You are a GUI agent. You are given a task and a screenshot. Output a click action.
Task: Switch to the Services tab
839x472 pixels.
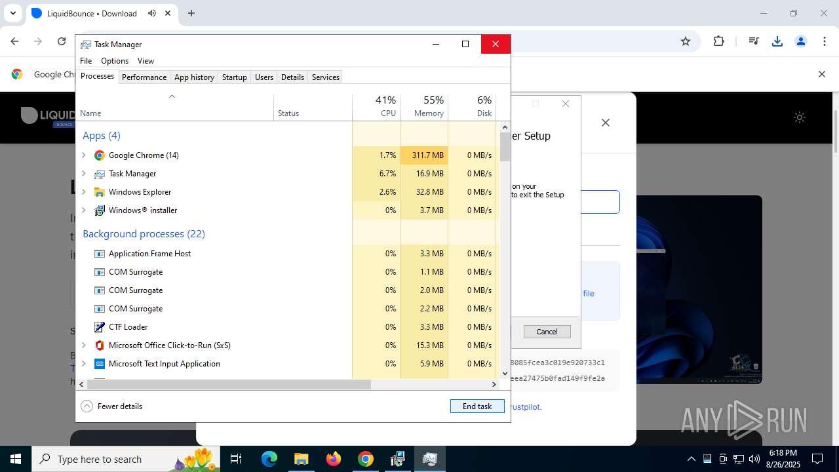[326, 77]
